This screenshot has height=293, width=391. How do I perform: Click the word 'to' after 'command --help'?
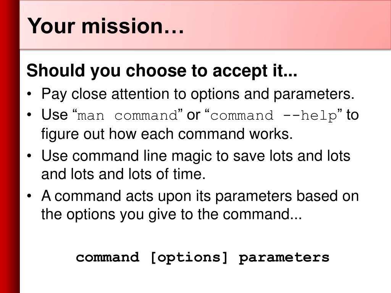352,115
